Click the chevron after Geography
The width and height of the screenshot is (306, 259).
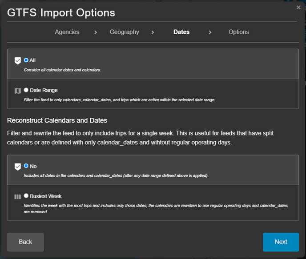(x=153, y=32)
